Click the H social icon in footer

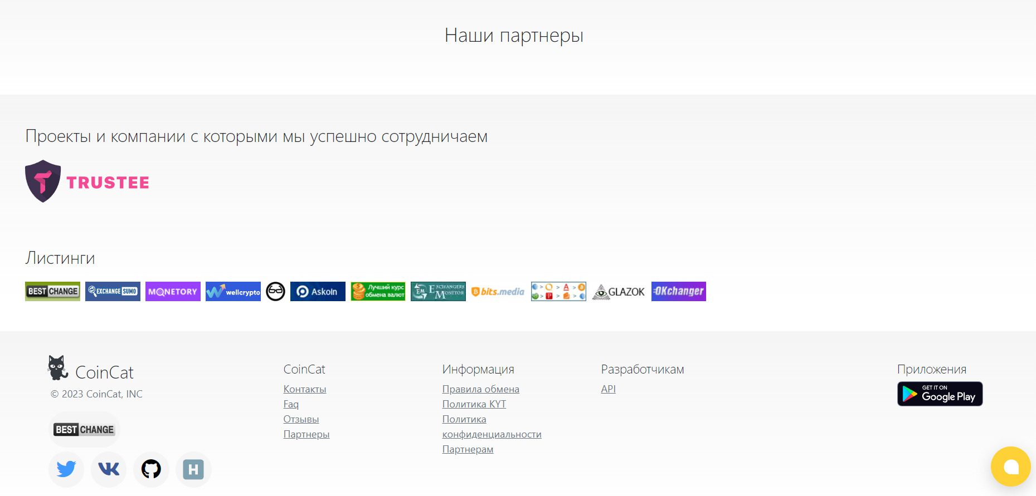[x=193, y=469]
